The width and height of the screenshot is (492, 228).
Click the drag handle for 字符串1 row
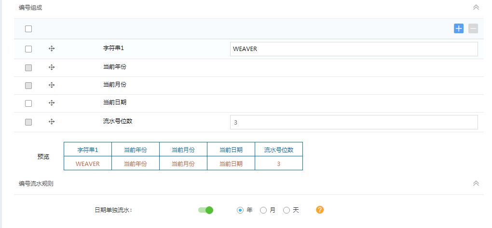coord(52,49)
